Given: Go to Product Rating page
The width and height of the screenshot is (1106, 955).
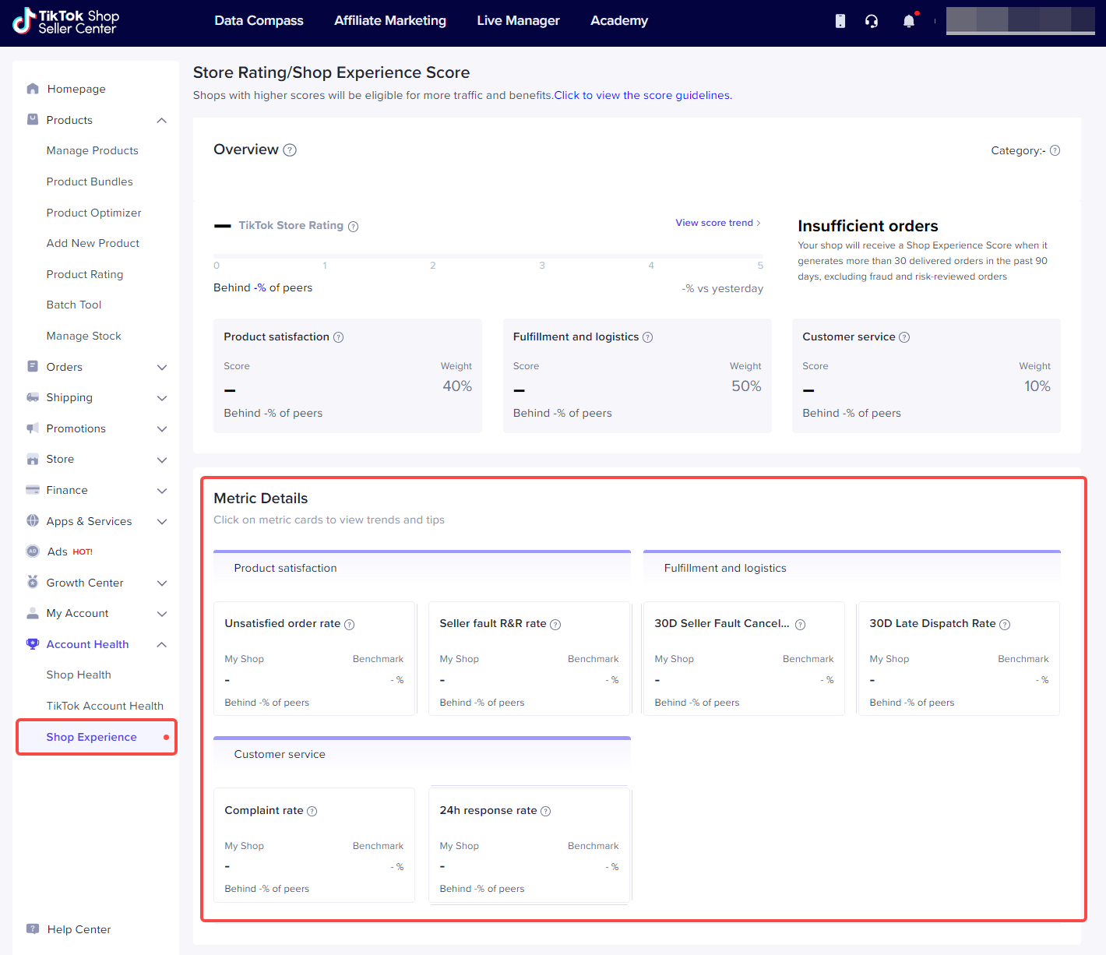Looking at the screenshot, I should click(84, 274).
